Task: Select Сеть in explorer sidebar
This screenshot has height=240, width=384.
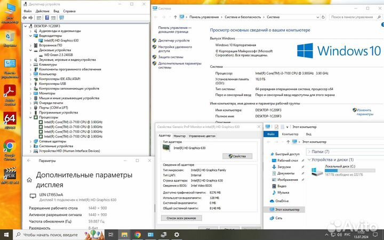Action: point(278,218)
